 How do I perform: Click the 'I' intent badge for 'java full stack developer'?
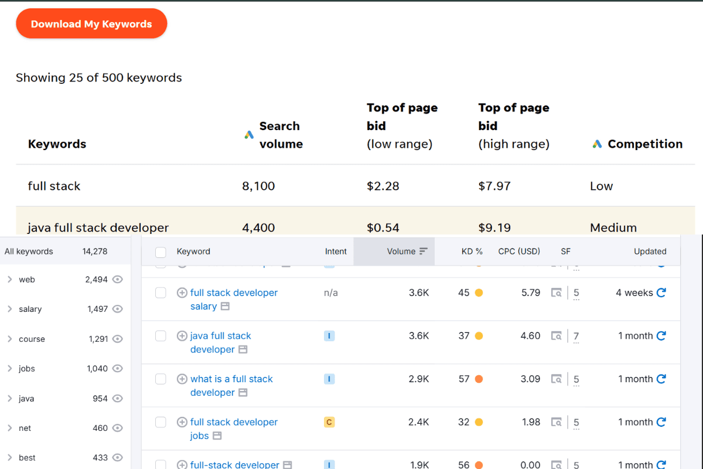(x=329, y=336)
